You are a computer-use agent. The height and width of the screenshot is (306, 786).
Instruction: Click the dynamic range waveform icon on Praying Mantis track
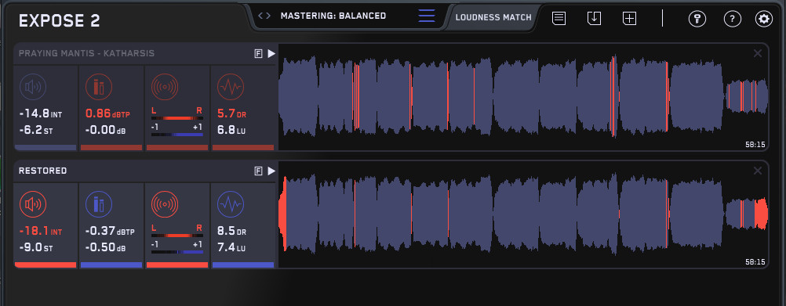[x=231, y=87]
